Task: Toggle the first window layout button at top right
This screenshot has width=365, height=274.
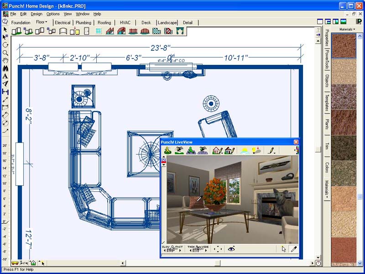Action: click(x=320, y=21)
